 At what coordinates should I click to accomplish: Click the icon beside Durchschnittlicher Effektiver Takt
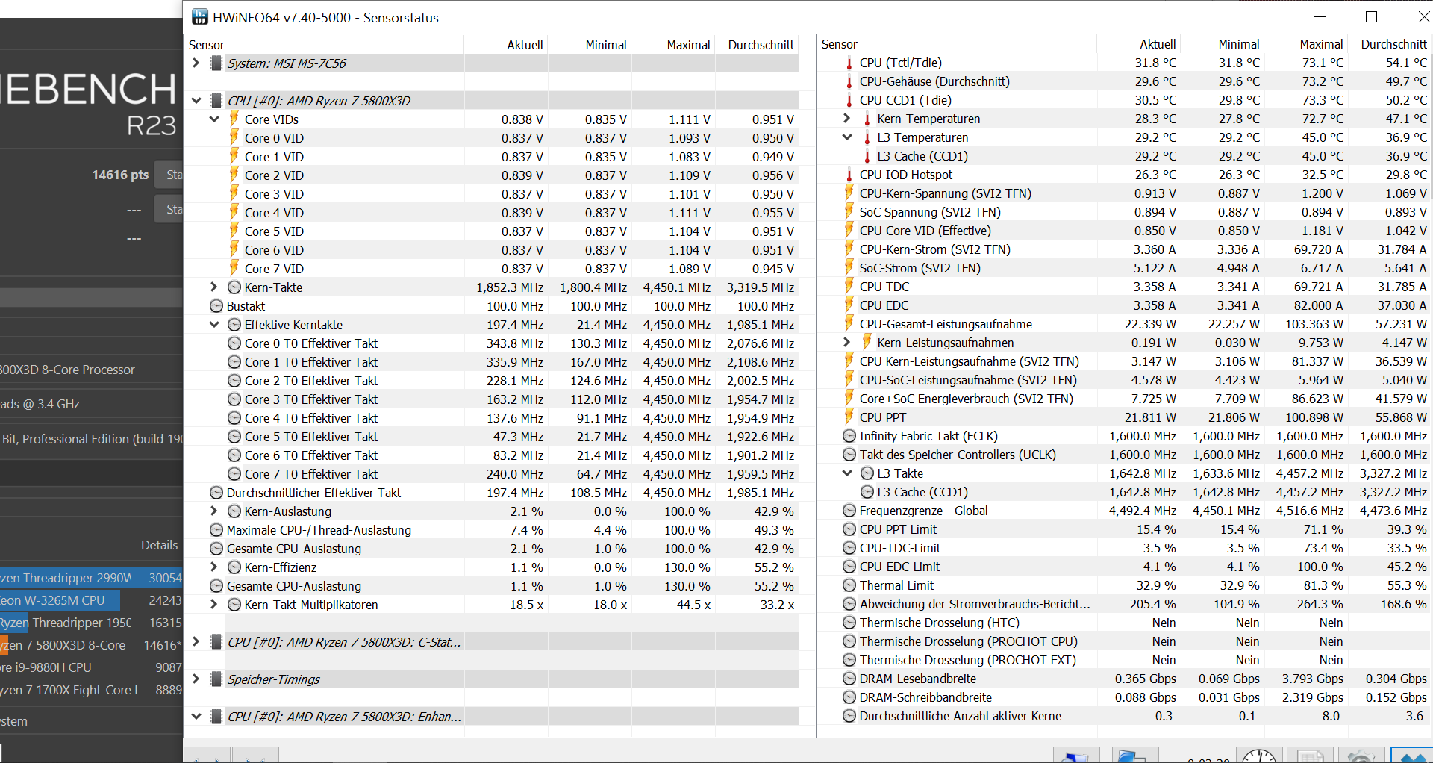point(216,493)
